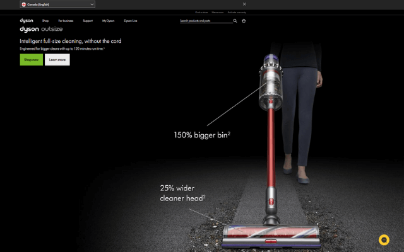Click the green Shop now button
The width and height of the screenshot is (404, 252).
click(32, 60)
